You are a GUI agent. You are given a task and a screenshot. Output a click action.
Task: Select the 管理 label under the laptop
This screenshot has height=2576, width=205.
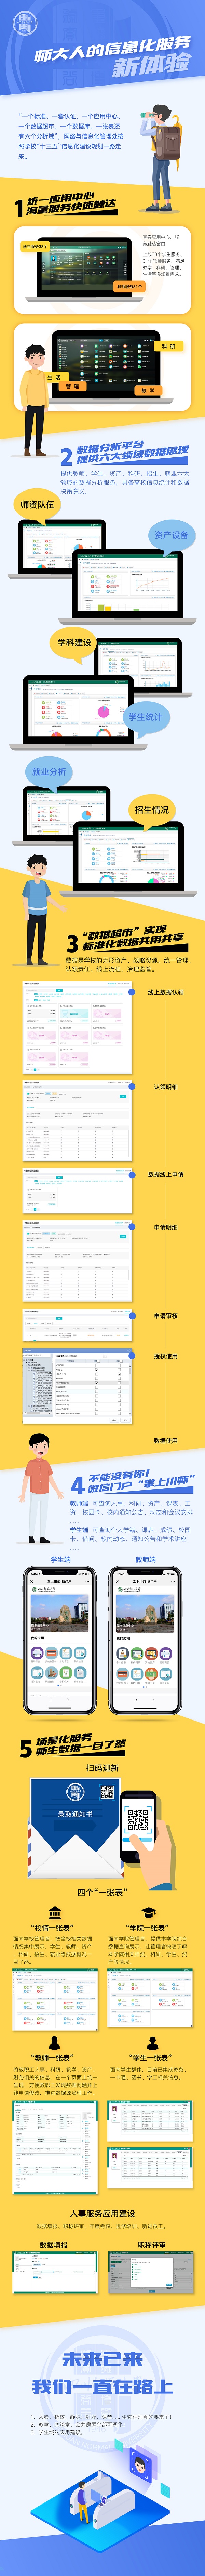click(72, 386)
